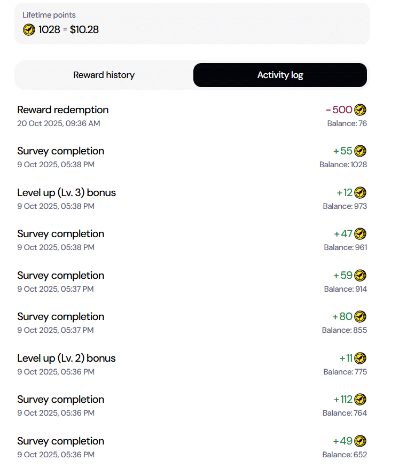Screen dimensions: 399x468
Task: Click the Level up (Lv. 3) bonus entry
Action: coord(66,193)
